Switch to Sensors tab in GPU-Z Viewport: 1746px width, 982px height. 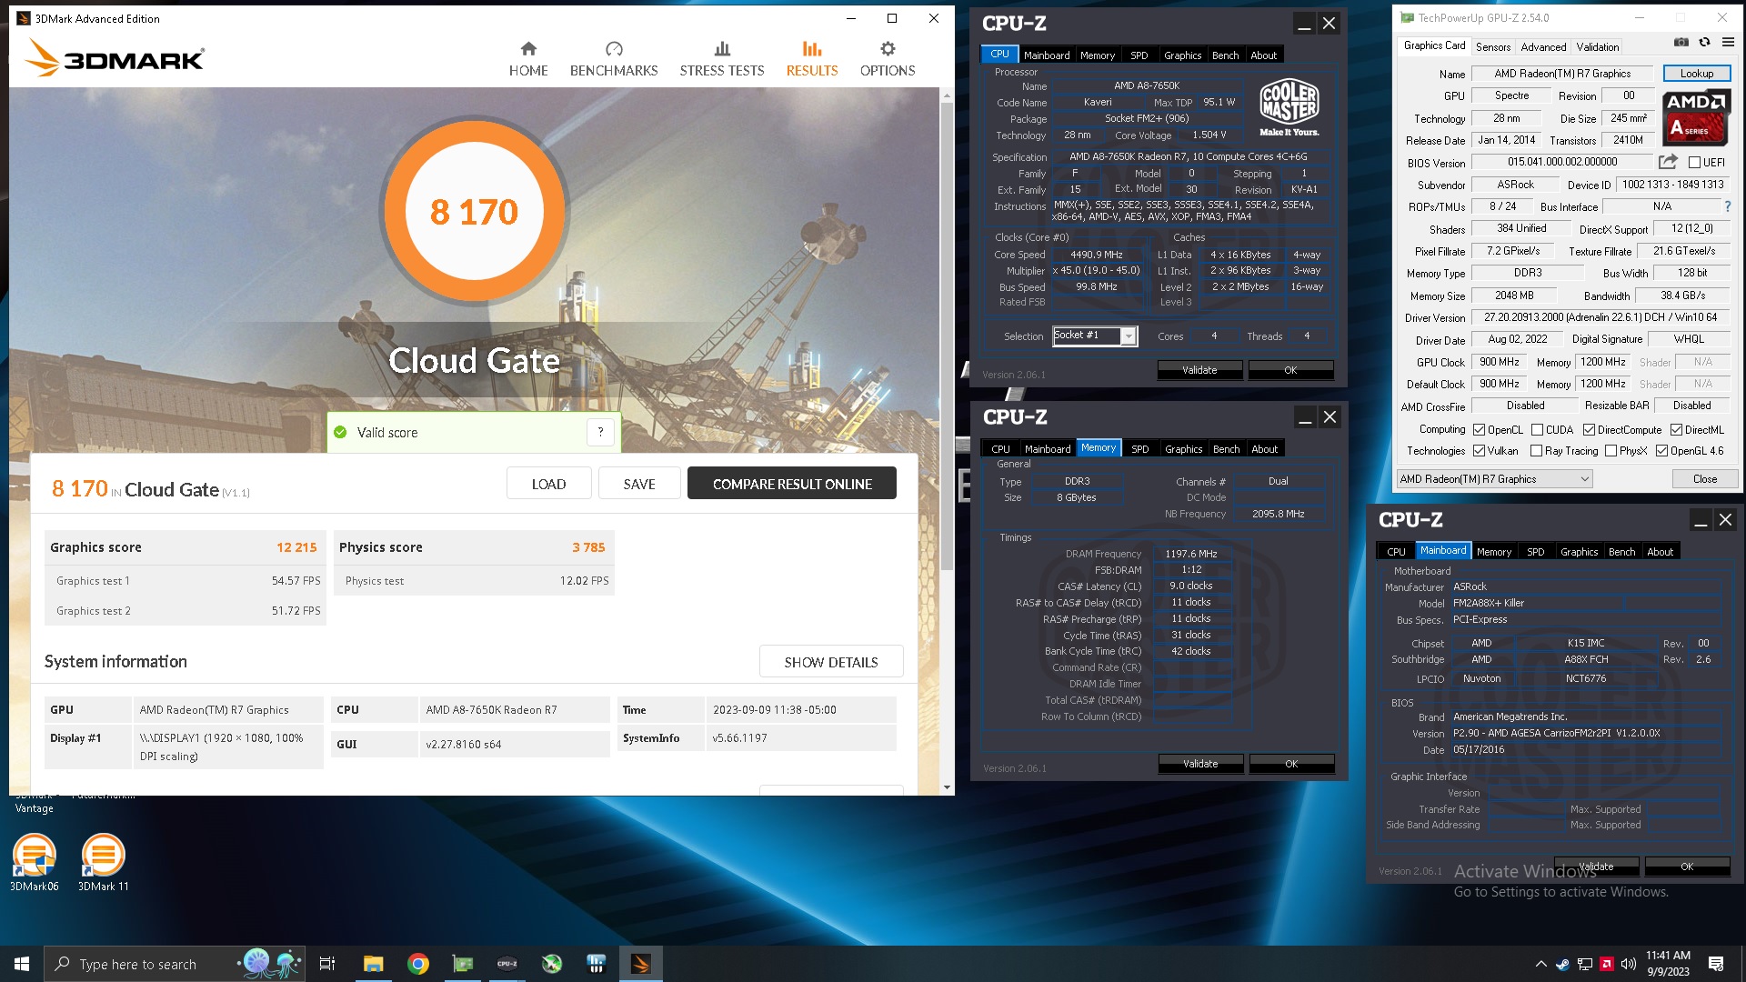coord(1493,47)
